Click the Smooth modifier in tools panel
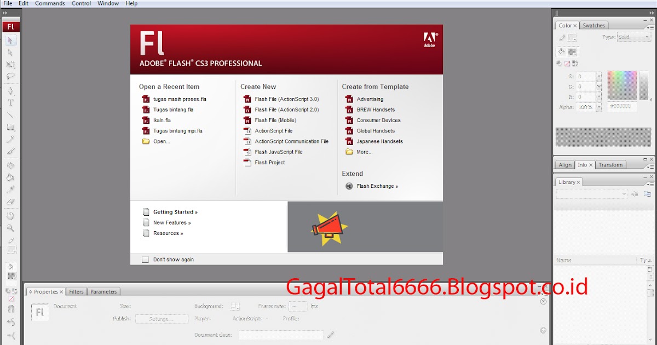Screen dimensions: 657x345 [x=10, y=323]
